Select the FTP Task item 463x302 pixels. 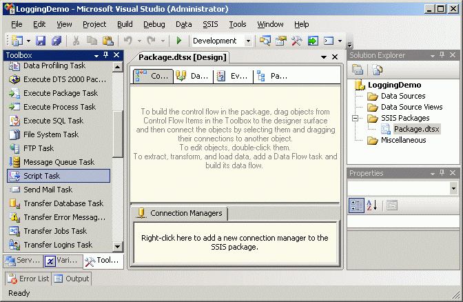point(59,148)
